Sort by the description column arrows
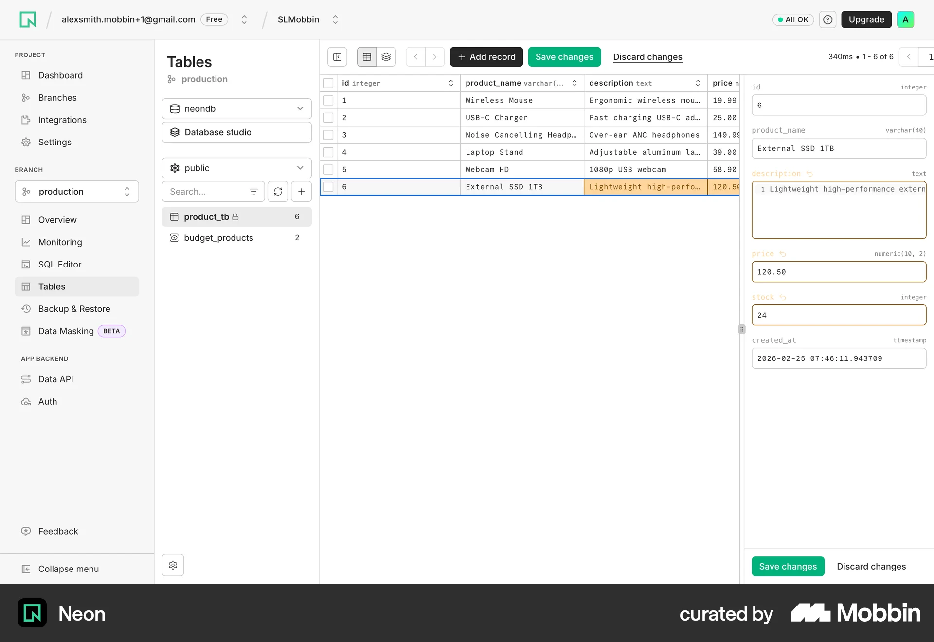934x642 pixels. 698,83
